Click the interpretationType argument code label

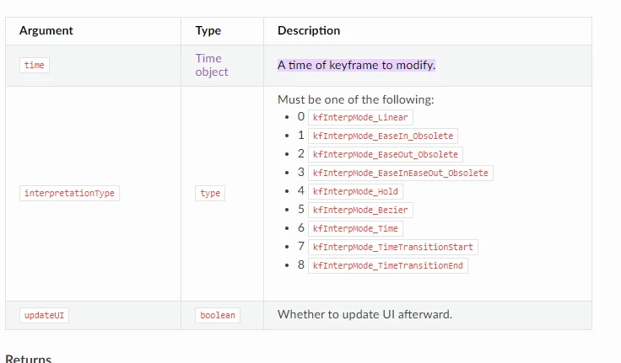point(69,193)
